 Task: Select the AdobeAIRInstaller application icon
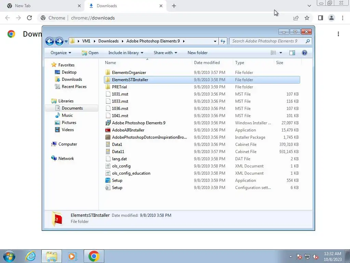108,130
